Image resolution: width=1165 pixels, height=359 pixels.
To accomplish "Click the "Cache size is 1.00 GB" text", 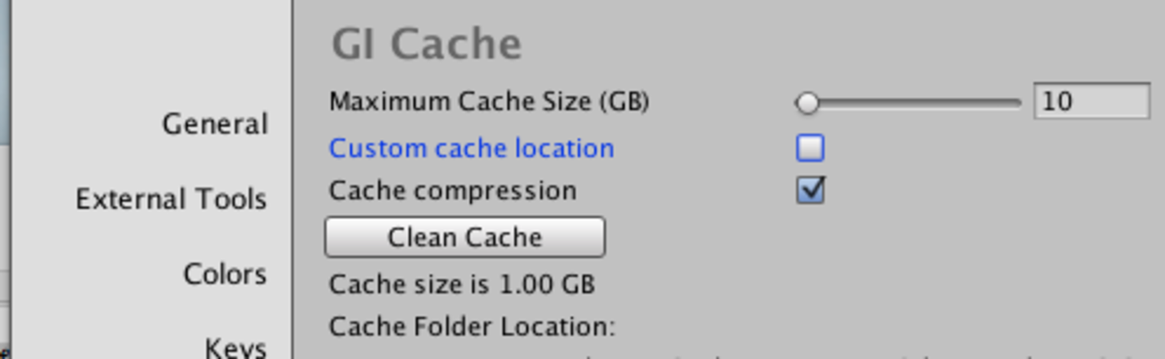I will pyautogui.click(x=462, y=285).
